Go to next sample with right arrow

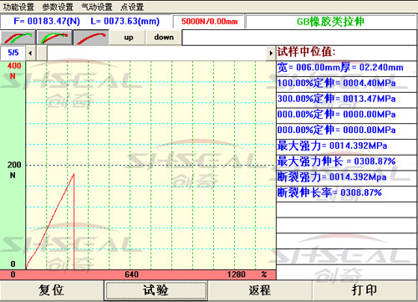coord(271,53)
